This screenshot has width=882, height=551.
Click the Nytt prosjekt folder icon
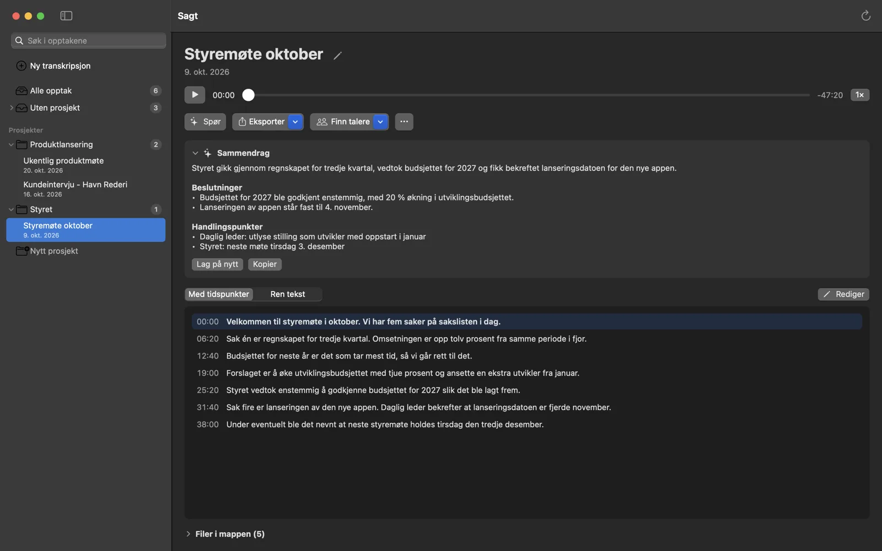(23, 251)
